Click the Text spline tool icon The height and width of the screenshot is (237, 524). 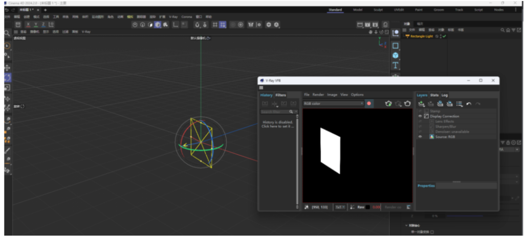396,65
